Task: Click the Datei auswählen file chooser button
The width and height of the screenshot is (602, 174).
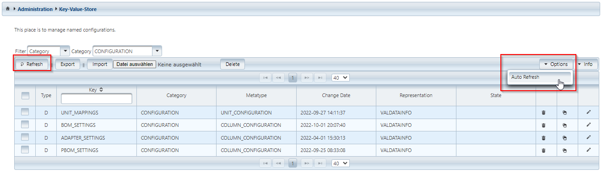Action: (135, 65)
